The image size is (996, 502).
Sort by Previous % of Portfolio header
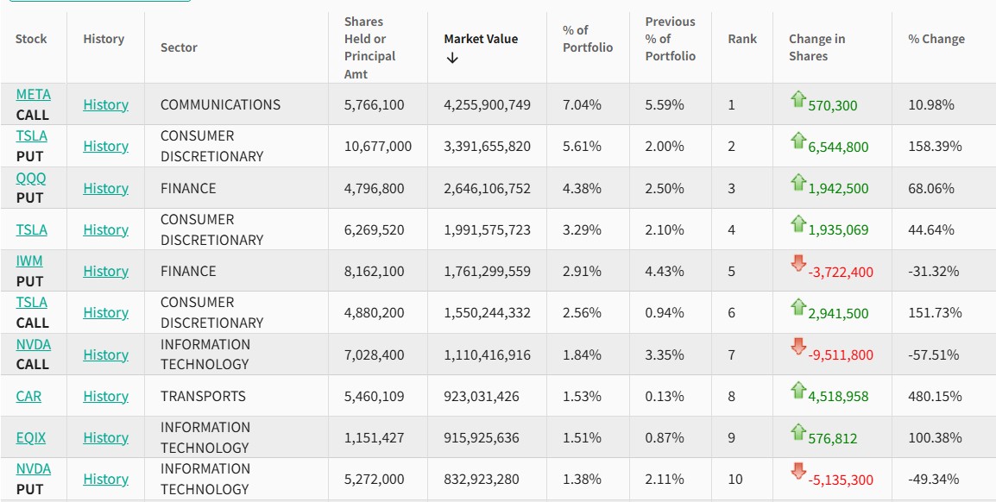point(670,39)
